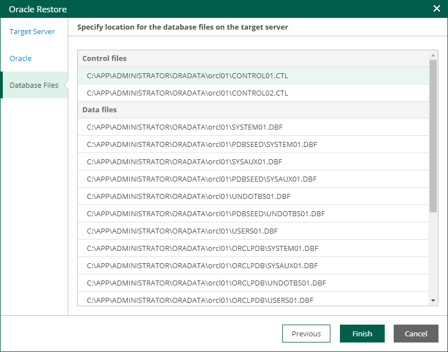Cancel the Oracle Restore wizard
The height and width of the screenshot is (352, 448).
[x=416, y=334]
